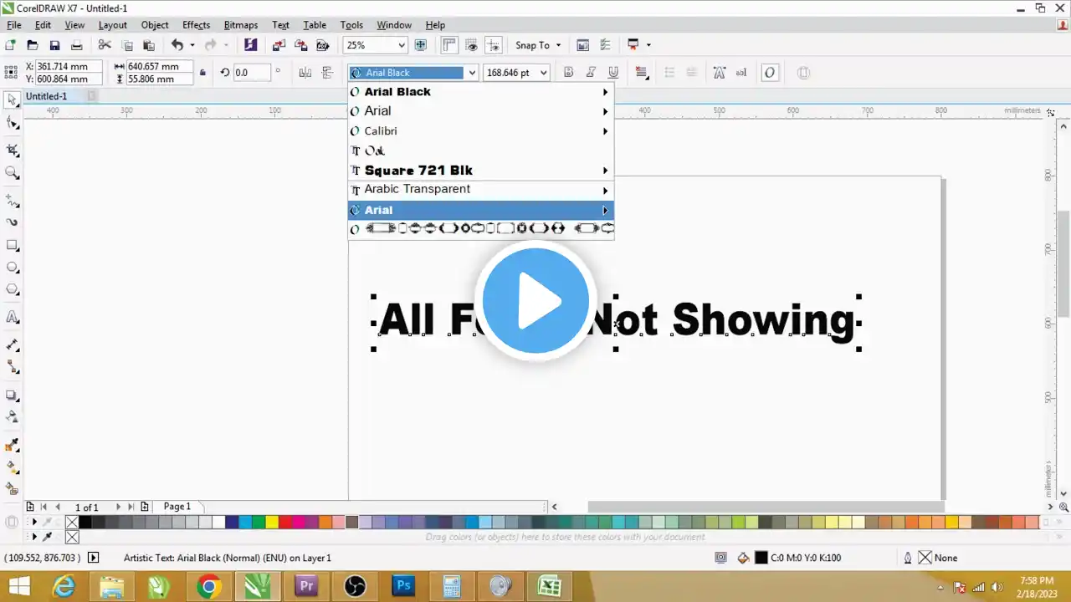Click the Import icon
This screenshot has height=602, width=1071.
[279, 45]
